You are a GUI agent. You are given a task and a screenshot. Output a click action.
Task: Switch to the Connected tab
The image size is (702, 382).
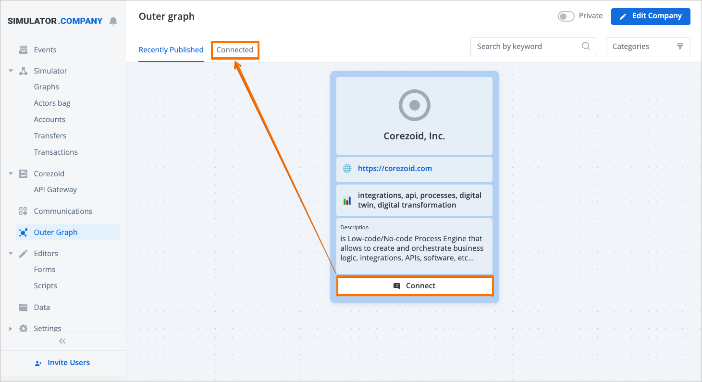pyautogui.click(x=235, y=49)
